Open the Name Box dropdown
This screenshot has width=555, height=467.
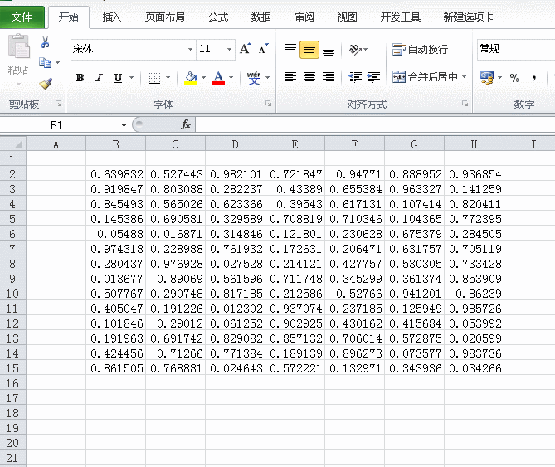click(124, 125)
